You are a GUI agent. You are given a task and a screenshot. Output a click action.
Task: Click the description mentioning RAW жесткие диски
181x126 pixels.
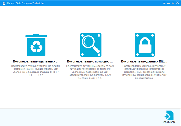[90, 72]
